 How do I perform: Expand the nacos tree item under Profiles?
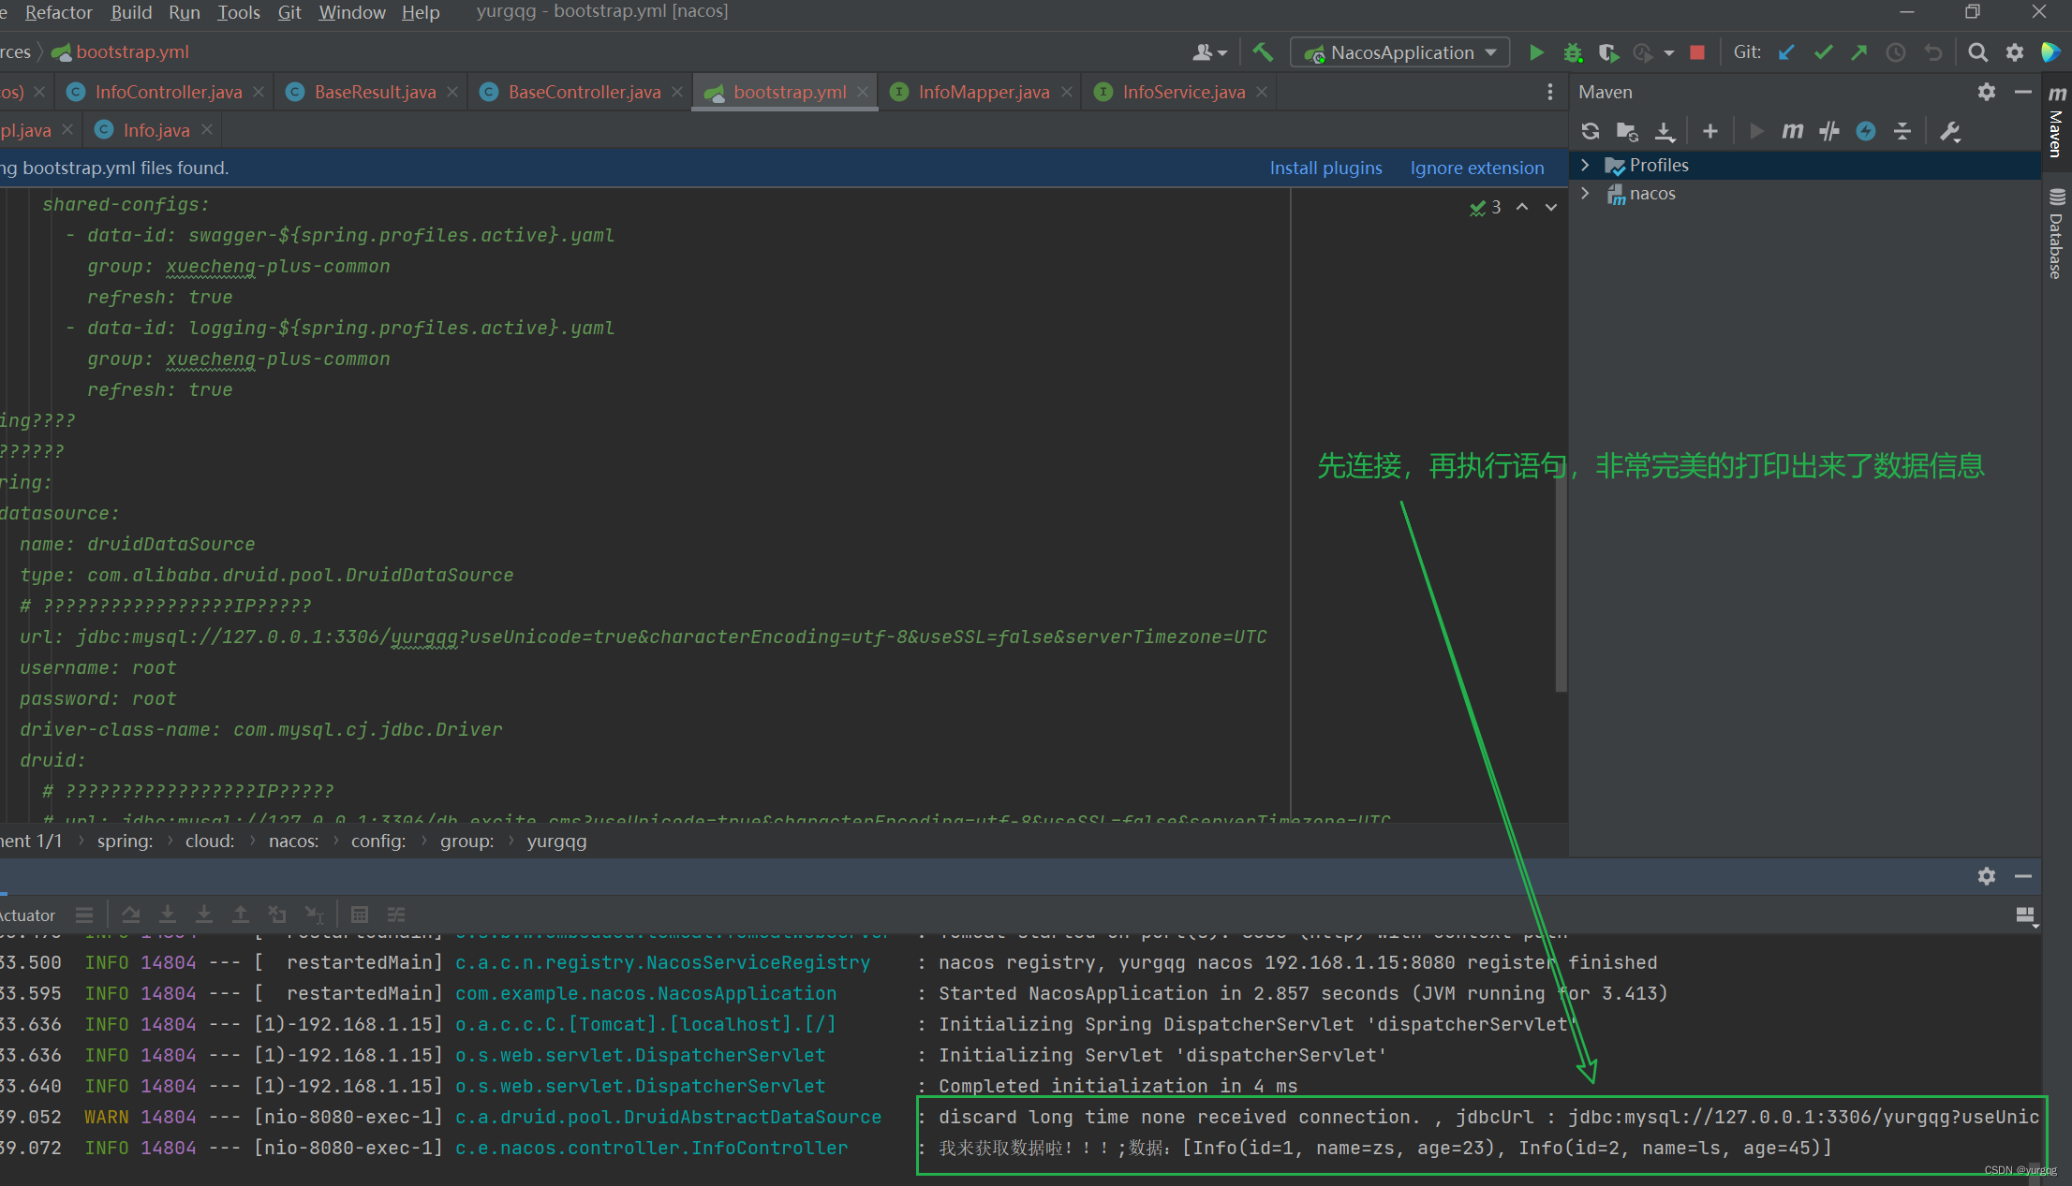(1591, 194)
